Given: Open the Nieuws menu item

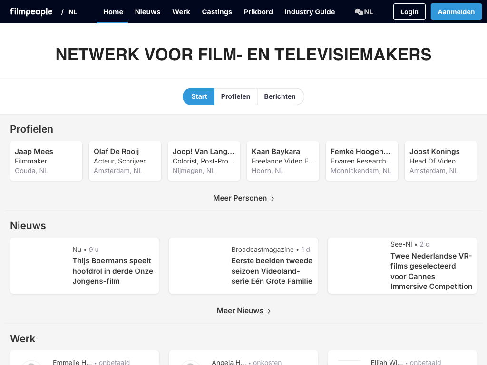Looking at the screenshot, I should pos(147,12).
